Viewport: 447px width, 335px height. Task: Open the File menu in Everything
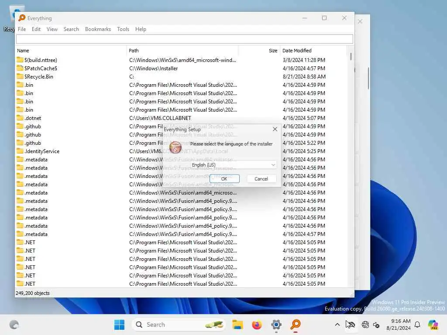(x=22, y=29)
